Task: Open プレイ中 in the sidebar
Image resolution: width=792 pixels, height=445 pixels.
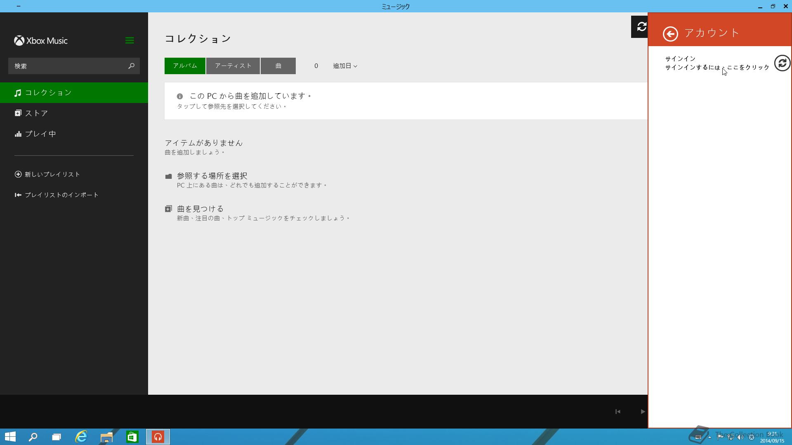Action: coord(74,134)
